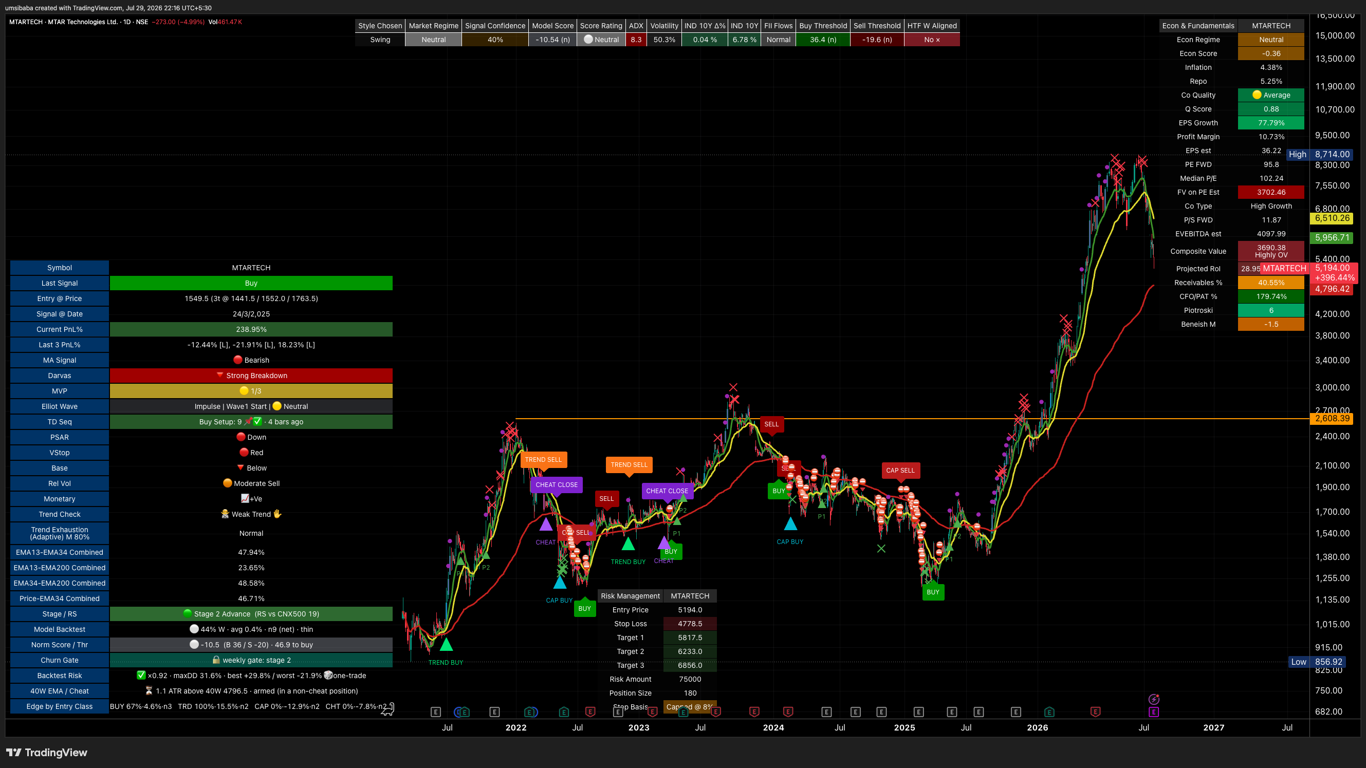Click the 2024 label on time axis
This screenshot has width=1366, height=768.
coord(773,728)
